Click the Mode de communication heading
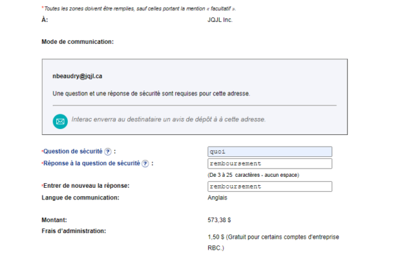Image resolution: width=411 pixels, height=253 pixels. click(x=77, y=42)
